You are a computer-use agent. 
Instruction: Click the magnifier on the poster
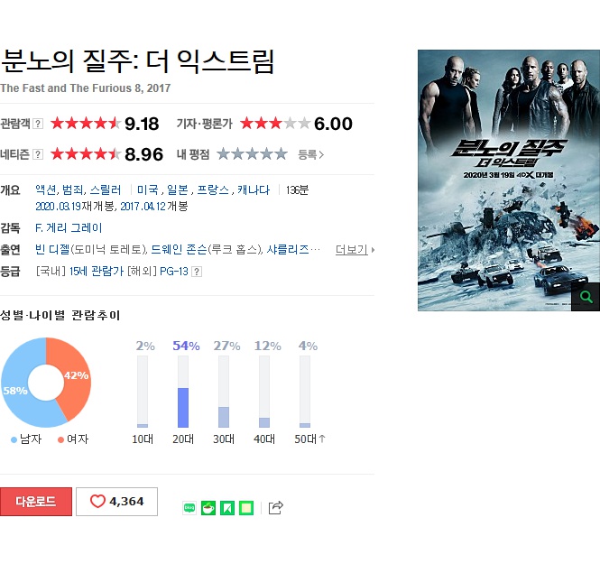(x=586, y=297)
